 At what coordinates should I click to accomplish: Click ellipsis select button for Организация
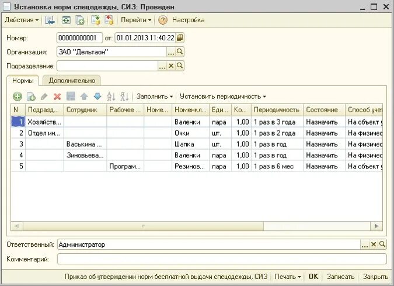[x=171, y=52]
